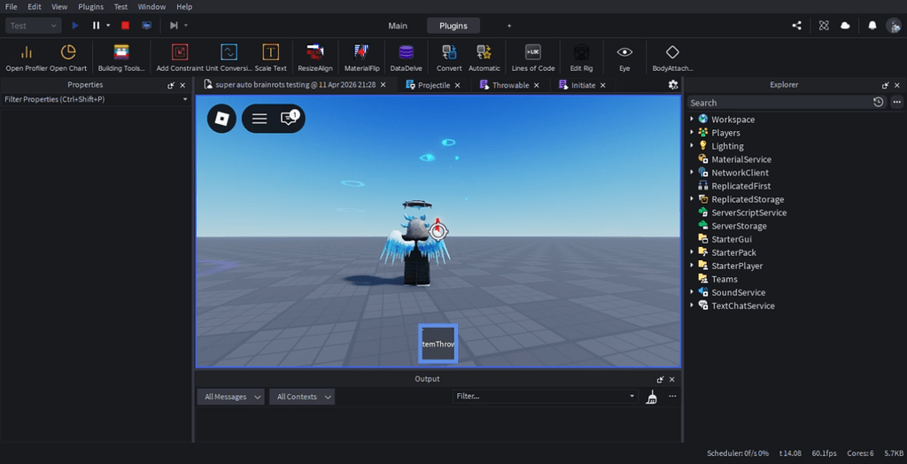The height and width of the screenshot is (464, 907).
Task: Open the All Messages dropdown
Action: click(x=231, y=397)
